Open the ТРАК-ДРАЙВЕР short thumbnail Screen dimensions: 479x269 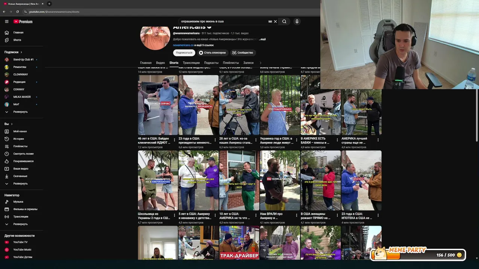pos(239,243)
